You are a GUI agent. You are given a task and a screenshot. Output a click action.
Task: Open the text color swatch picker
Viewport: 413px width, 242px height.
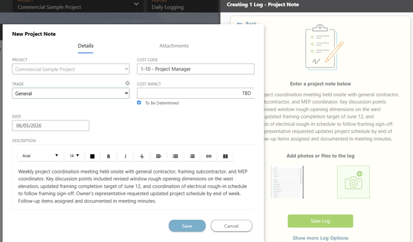click(92, 156)
